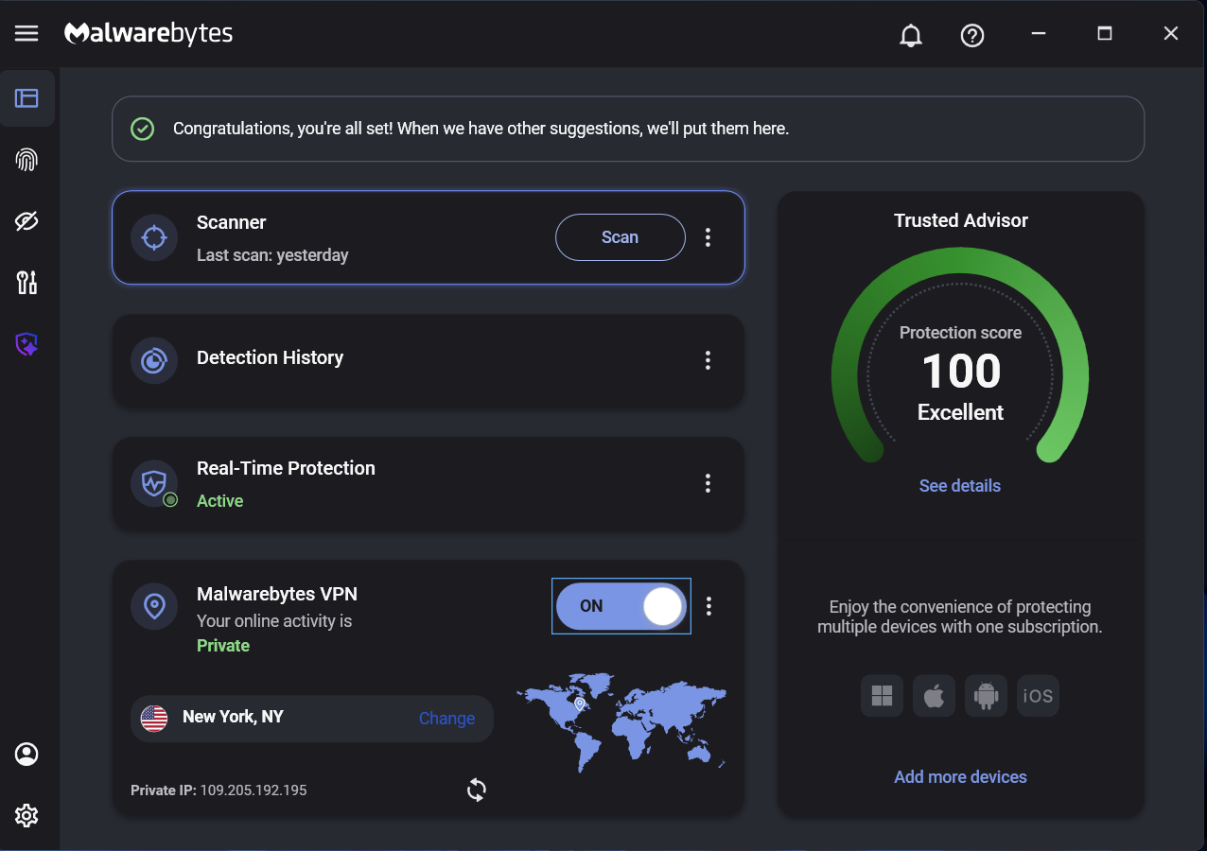Click the green checkmark in the banner
Image resolution: width=1207 pixels, height=851 pixels.
(x=142, y=129)
